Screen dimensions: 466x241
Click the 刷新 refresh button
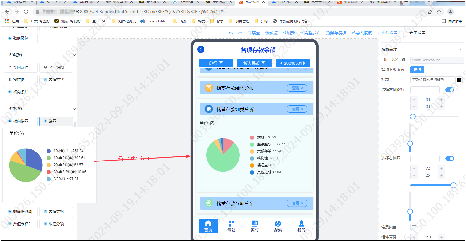(289, 33)
